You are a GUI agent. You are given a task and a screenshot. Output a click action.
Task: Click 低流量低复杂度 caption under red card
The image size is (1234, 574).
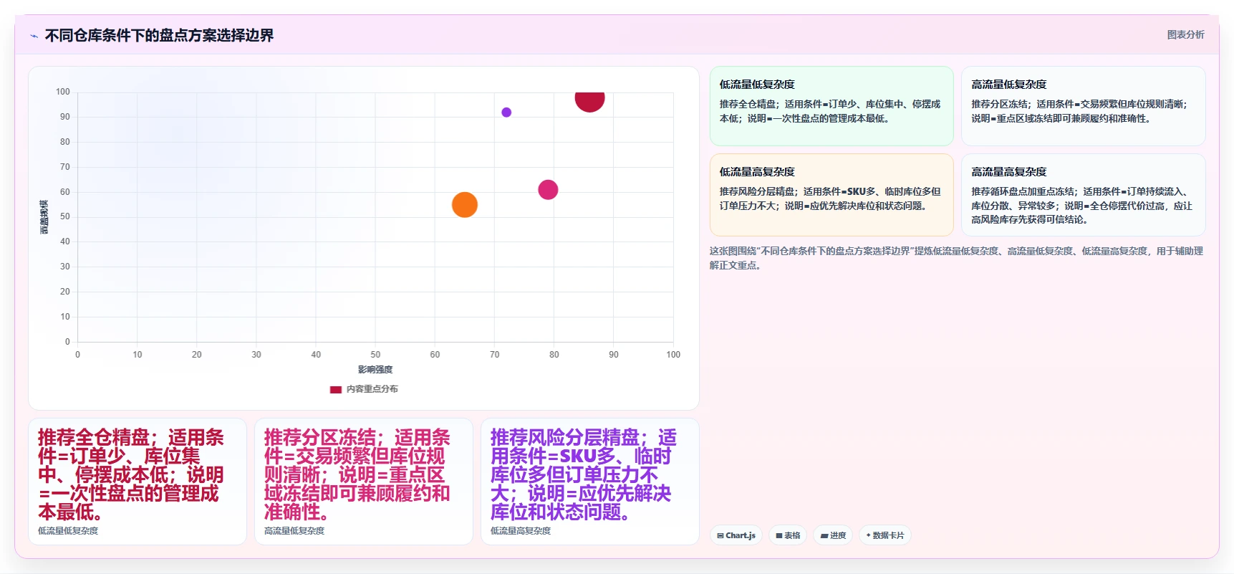68,531
